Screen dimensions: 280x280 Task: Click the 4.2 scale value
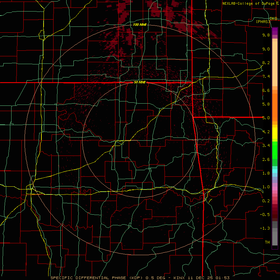(266, 132)
